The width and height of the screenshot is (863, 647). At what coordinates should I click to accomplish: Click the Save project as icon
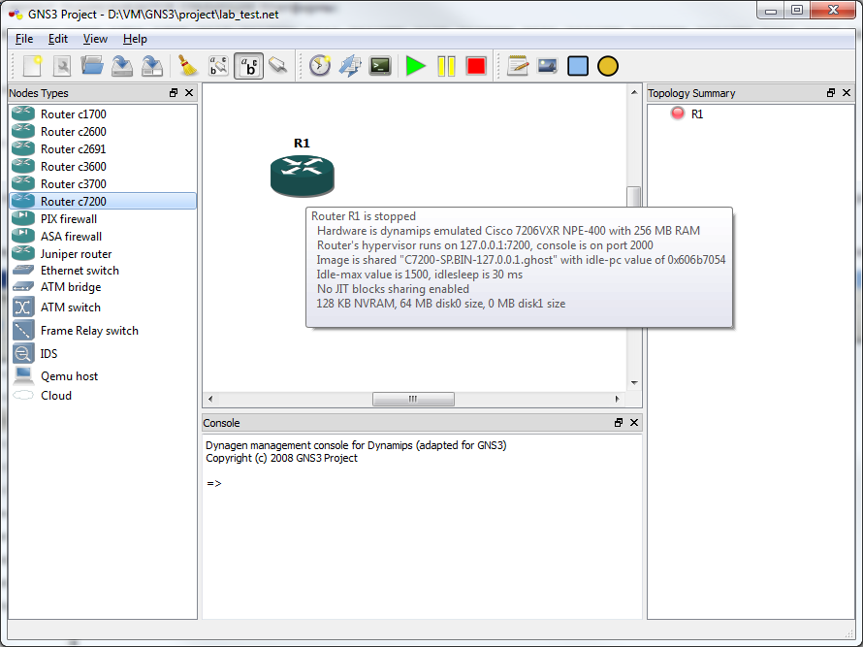(x=152, y=66)
